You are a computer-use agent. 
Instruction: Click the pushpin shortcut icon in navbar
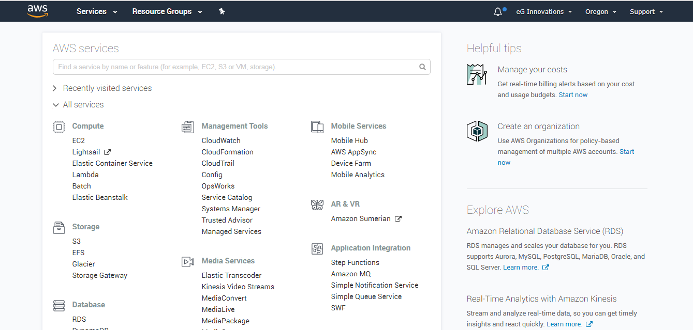[x=222, y=11]
